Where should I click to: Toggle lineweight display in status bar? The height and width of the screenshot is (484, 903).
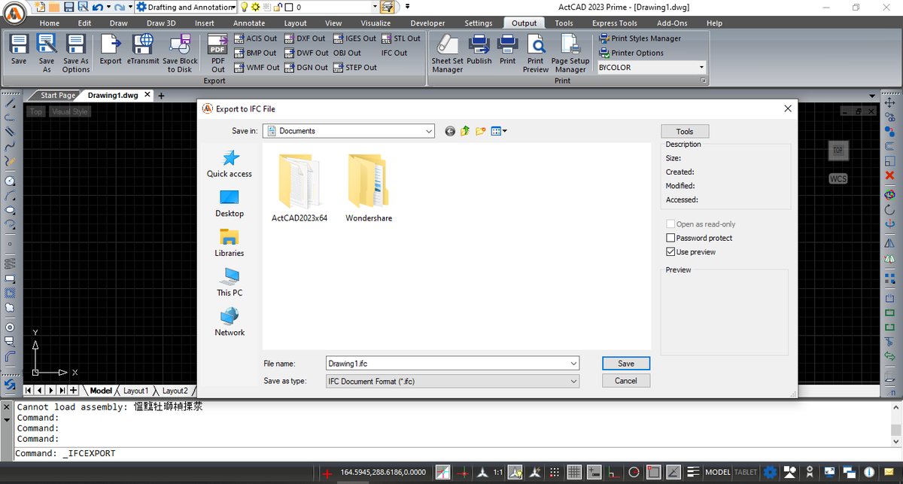coord(693,472)
